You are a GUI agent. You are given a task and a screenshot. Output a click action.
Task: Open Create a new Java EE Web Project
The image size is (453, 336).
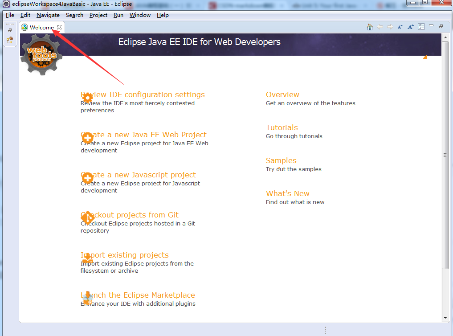[x=143, y=135]
